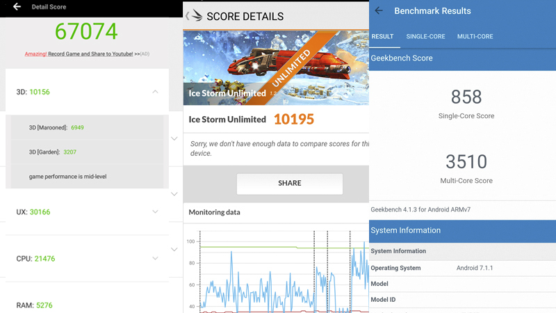Go back from Benchmark Results screen
This screenshot has height=313, width=556.
379,10
